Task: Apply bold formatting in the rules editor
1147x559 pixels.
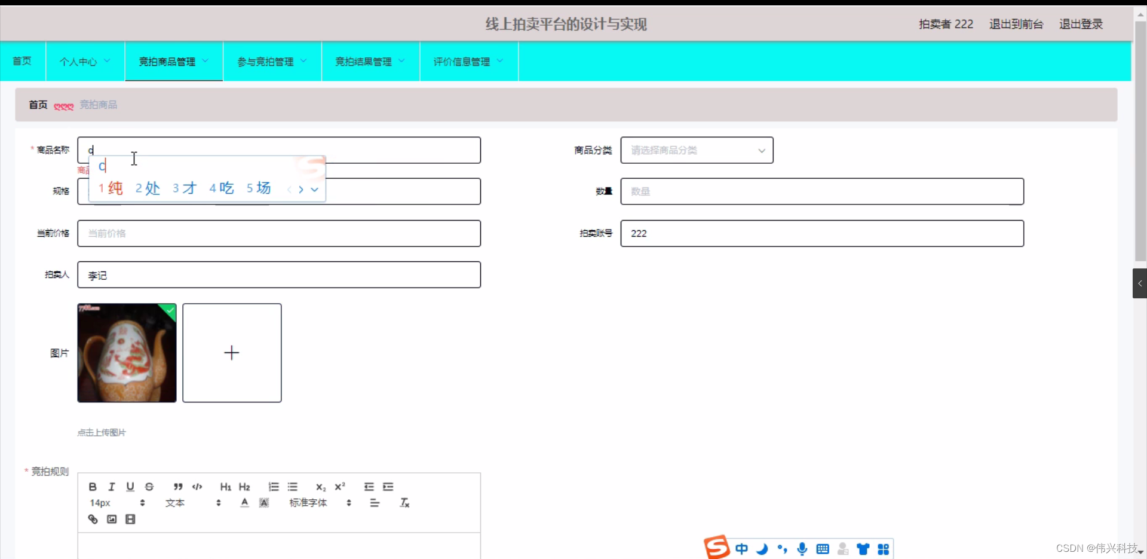Action: tap(93, 487)
